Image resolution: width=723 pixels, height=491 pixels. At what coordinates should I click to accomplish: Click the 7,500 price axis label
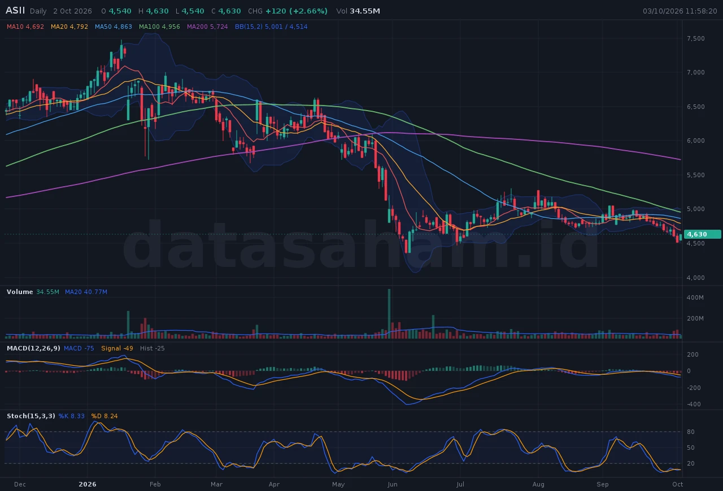[695, 38]
